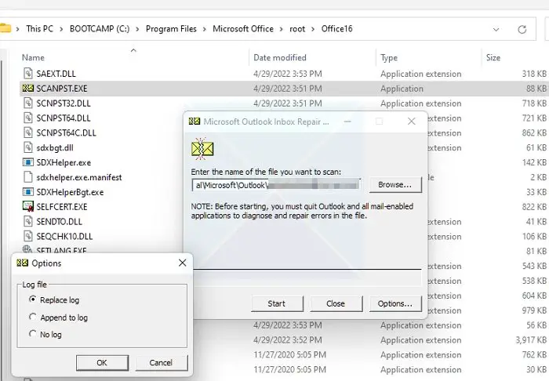549x381 pixels.
Task: Click the Options dialog title bar icon
Action: point(23,263)
